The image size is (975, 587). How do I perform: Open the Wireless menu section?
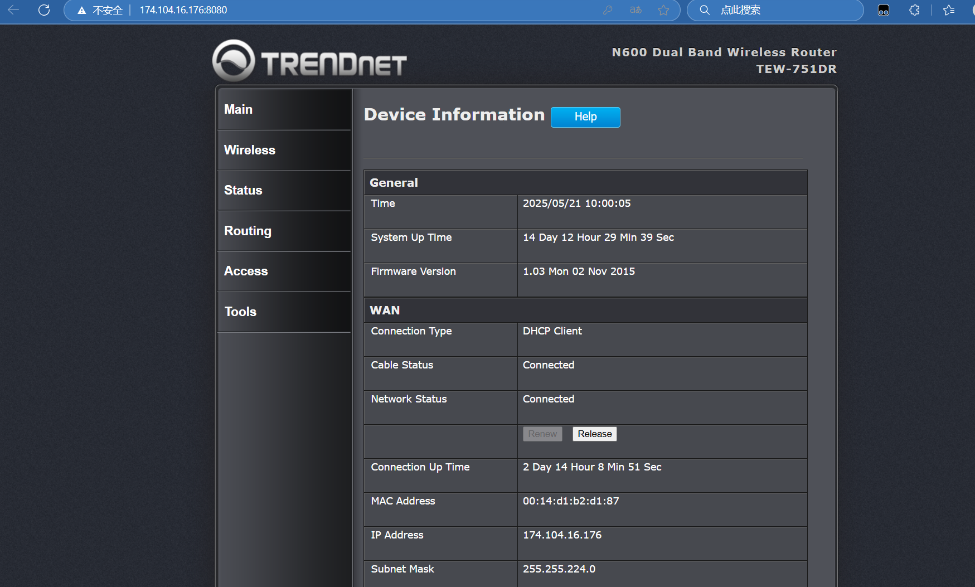coord(284,151)
